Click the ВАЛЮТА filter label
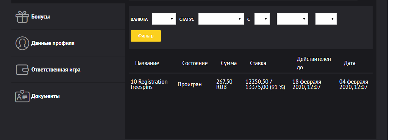Screen dimensions: 409x140 point(139,19)
